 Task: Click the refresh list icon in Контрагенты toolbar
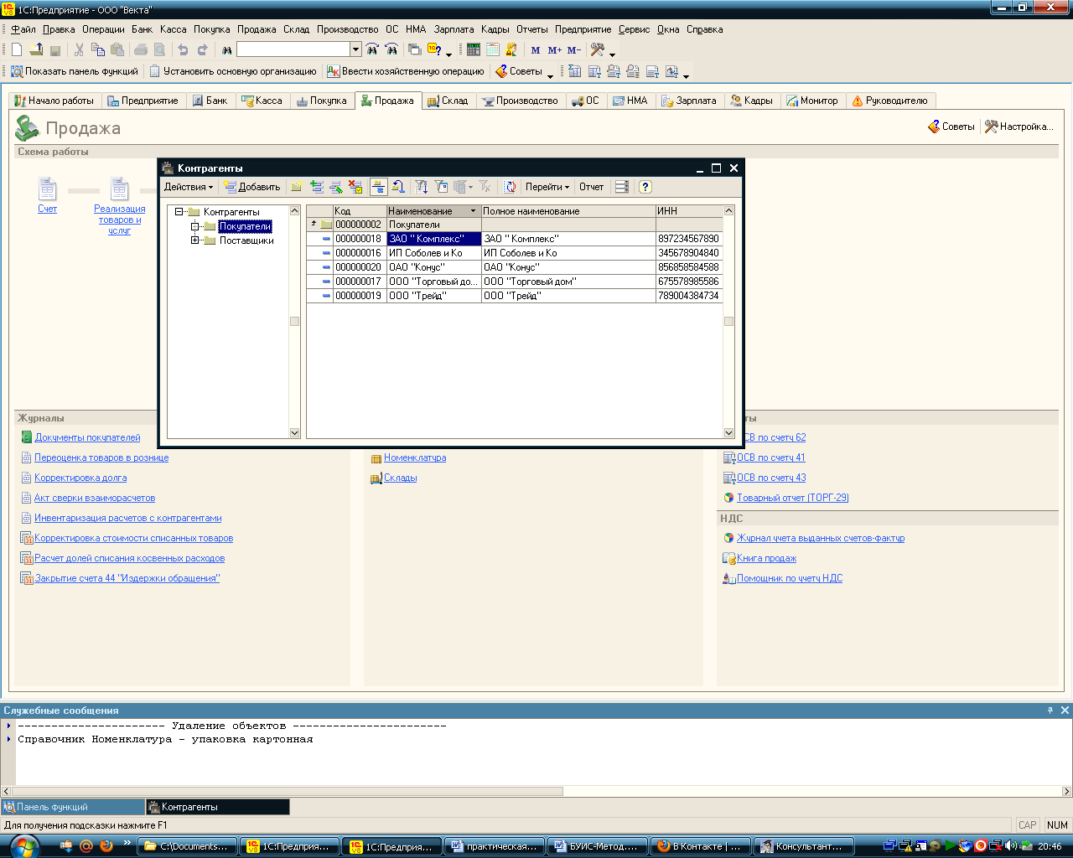(510, 187)
